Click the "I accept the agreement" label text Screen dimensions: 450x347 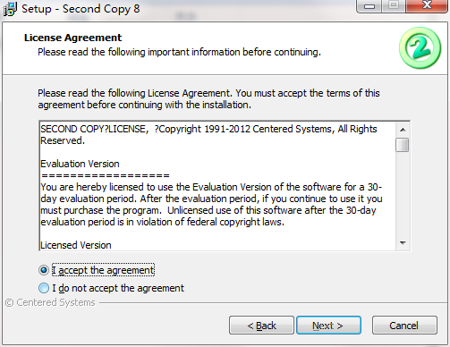(103, 270)
